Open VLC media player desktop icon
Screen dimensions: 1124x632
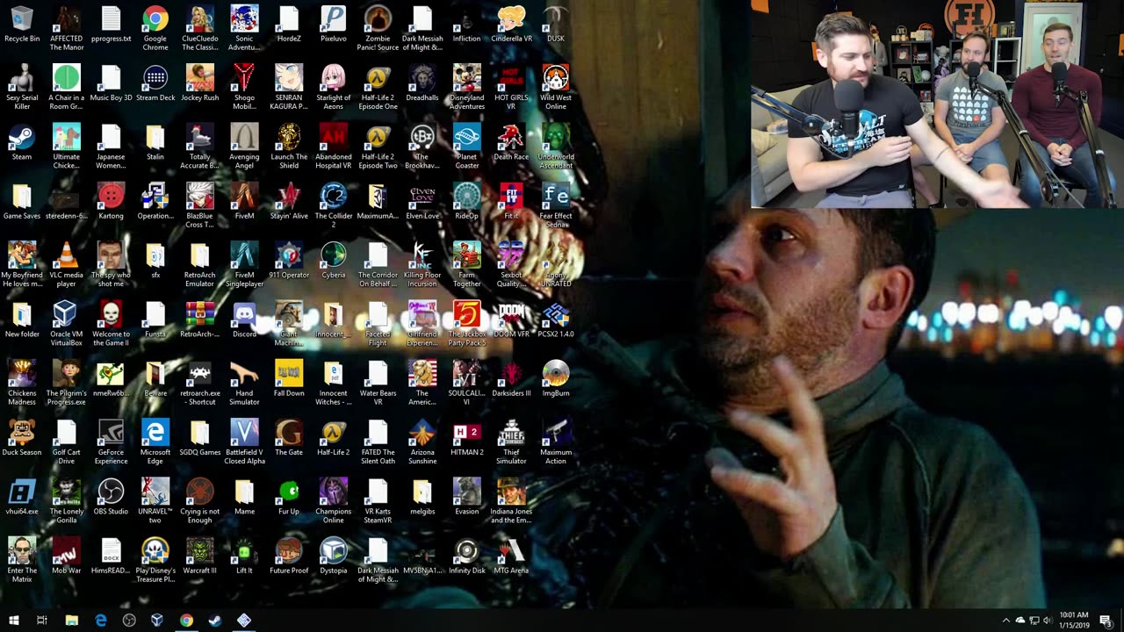66,265
